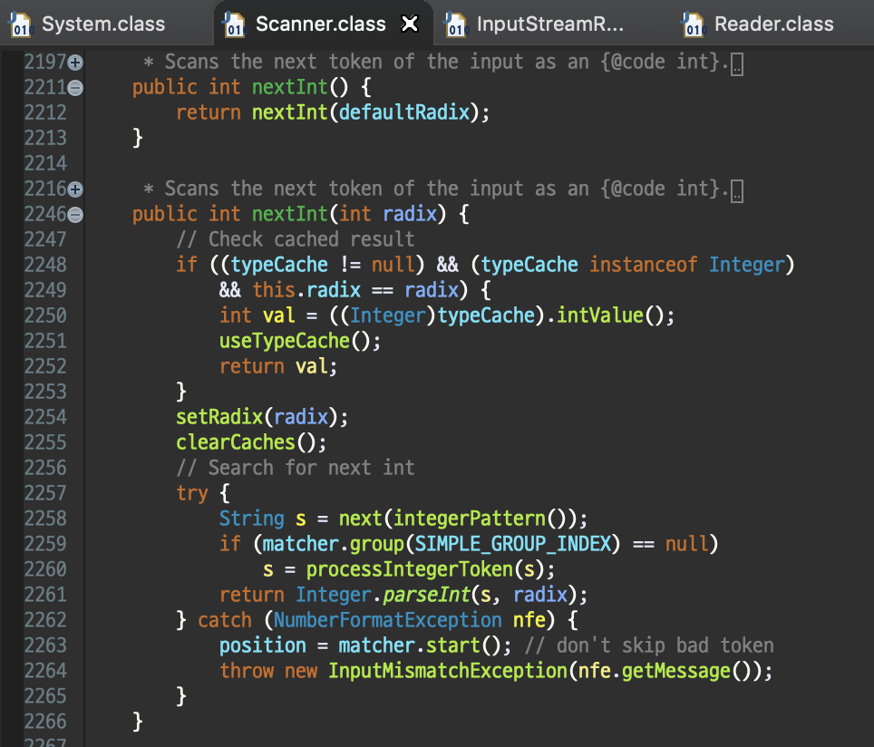The width and height of the screenshot is (874, 747).
Task: Close the Scanner.class tab
Action: [x=410, y=24]
